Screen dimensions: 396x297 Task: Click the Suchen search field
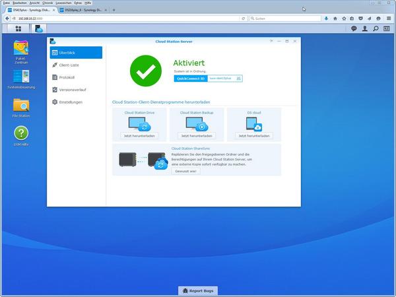[285, 18]
